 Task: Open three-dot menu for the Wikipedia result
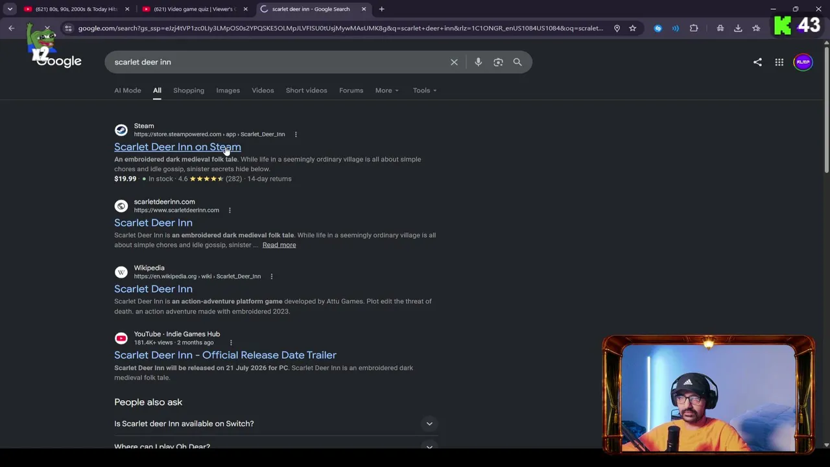point(271,276)
